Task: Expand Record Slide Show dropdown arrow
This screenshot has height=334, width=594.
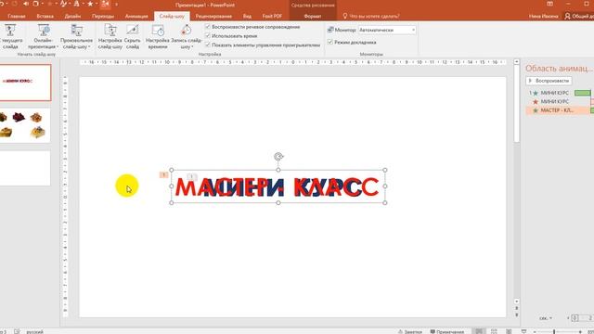Action: 192,46
